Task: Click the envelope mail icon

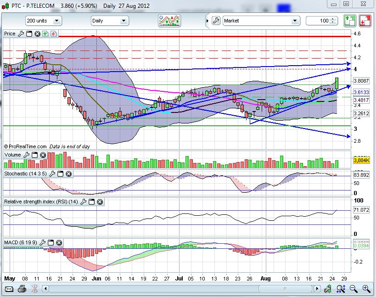Action: [x=9, y=289]
